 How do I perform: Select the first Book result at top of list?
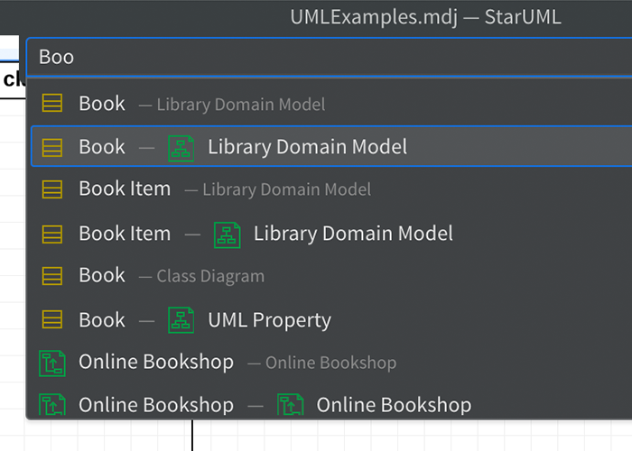101,104
